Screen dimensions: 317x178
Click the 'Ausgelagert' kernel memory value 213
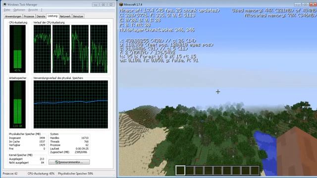42,159
